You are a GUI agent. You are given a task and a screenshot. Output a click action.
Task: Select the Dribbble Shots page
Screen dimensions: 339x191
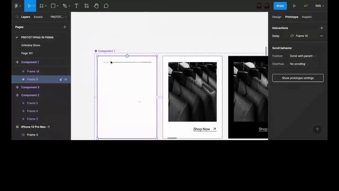point(31,45)
